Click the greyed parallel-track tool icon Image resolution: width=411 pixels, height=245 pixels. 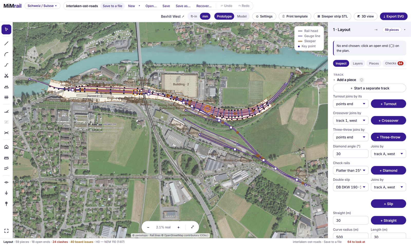coord(6,122)
